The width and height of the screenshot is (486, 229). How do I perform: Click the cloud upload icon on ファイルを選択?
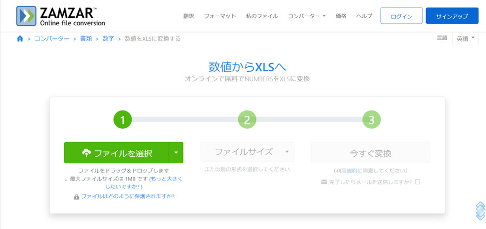pyautogui.click(x=86, y=152)
